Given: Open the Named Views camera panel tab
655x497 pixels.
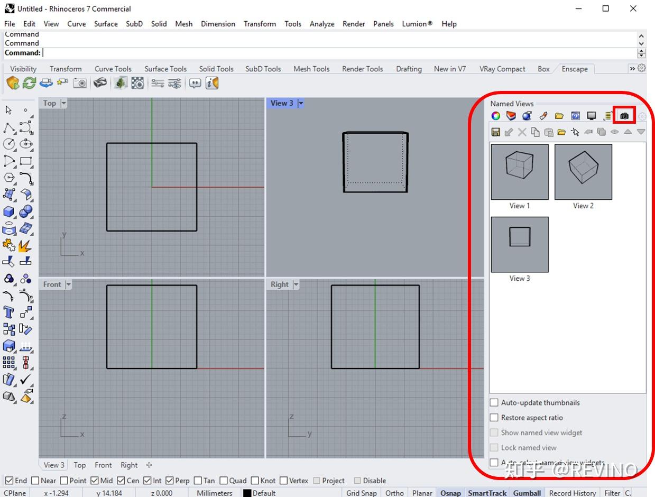Looking at the screenshot, I should click(x=624, y=116).
